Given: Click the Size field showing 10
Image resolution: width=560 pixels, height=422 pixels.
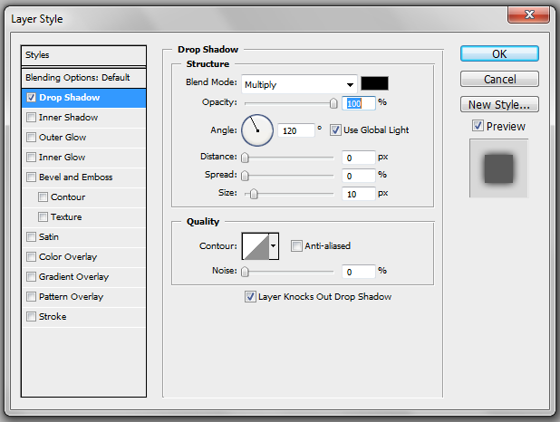Looking at the screenshot, I should (359, 194).
